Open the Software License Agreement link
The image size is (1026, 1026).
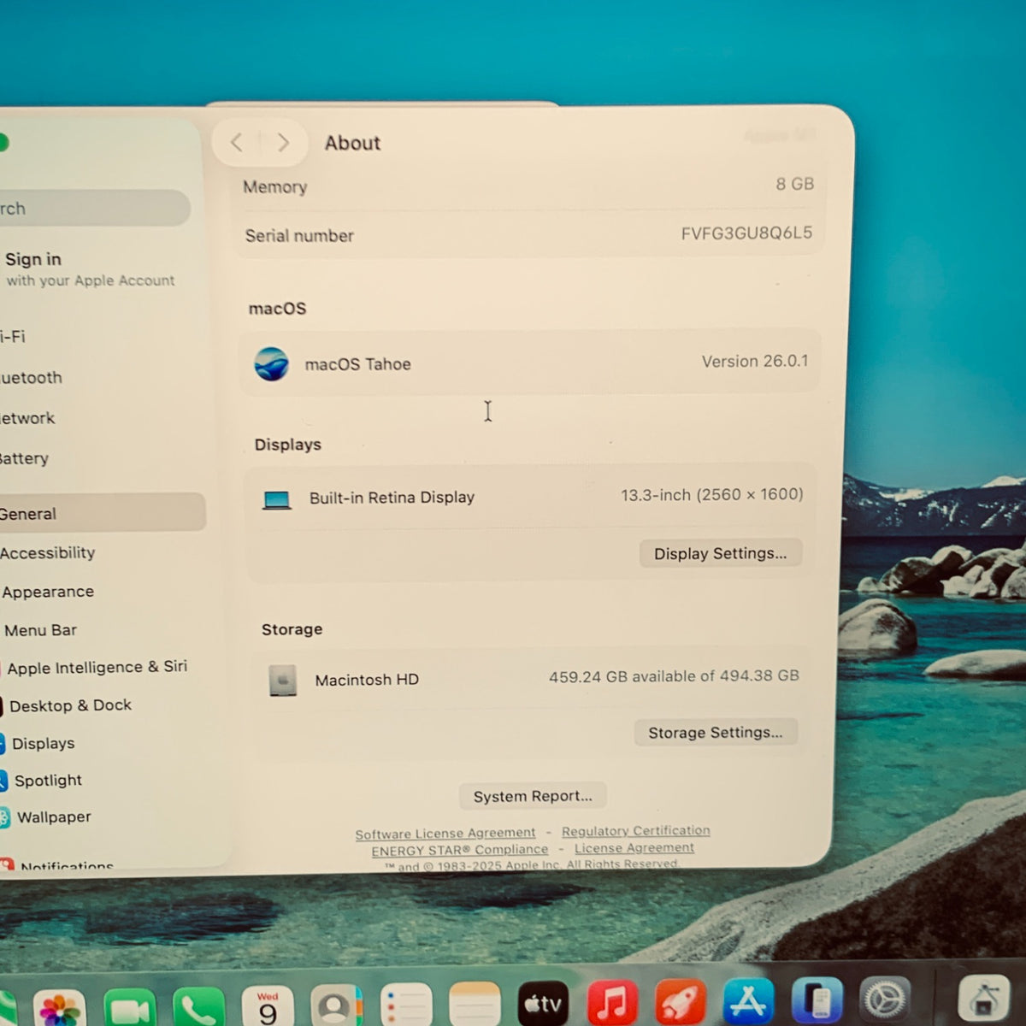(445, 834)
